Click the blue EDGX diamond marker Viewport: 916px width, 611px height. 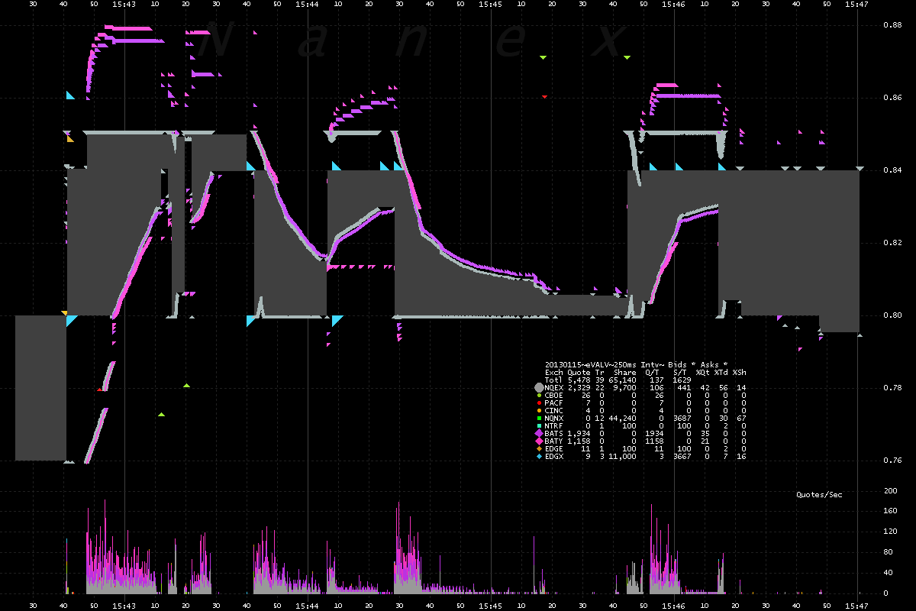(x=539, y=457)
